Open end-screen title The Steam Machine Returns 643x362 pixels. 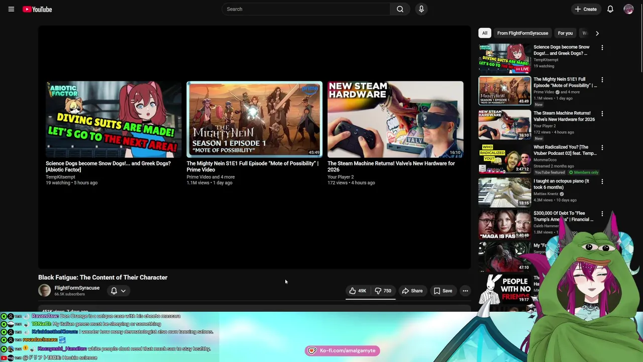click(391, 166)
